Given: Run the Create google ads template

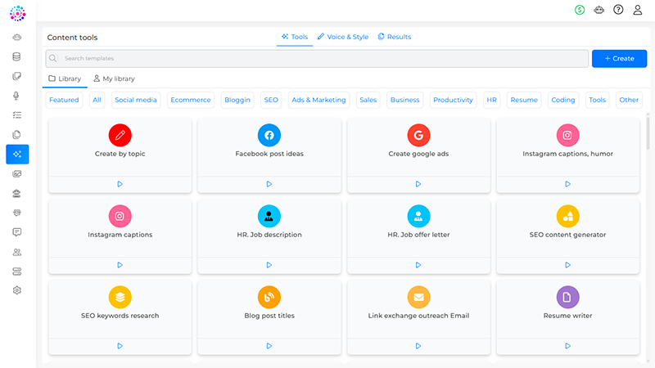Looking at the screenshot, I should 418,184.
